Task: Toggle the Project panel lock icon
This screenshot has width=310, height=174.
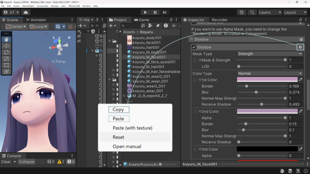Action: point(171,20)
